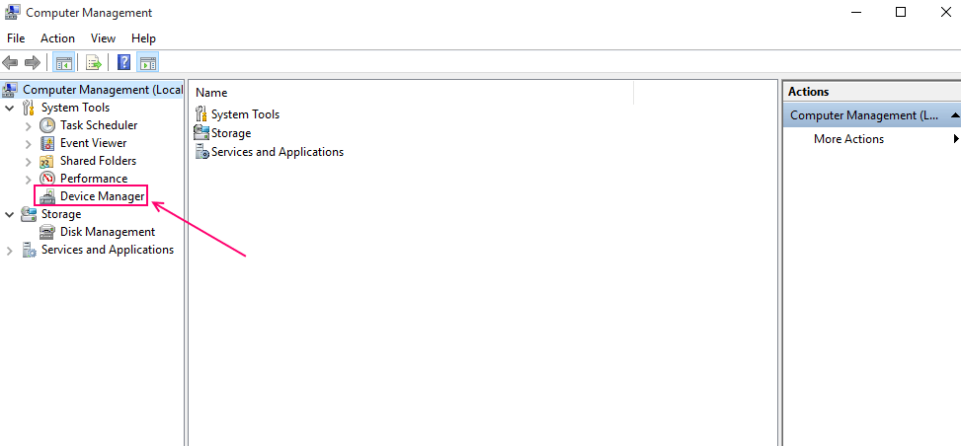Select Computer Management (Local) root label
This screenshot has height=446, width=961.
(x=103, y=90)
